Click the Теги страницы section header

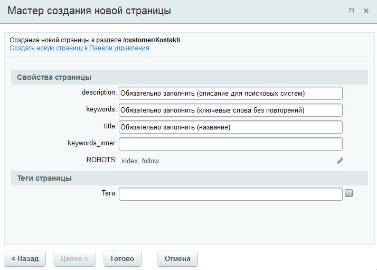(190, 178)
